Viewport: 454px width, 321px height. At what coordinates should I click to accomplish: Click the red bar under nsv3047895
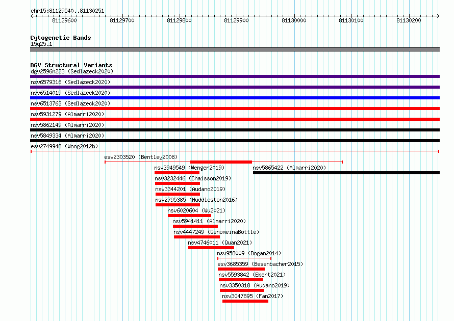[245, 301]
